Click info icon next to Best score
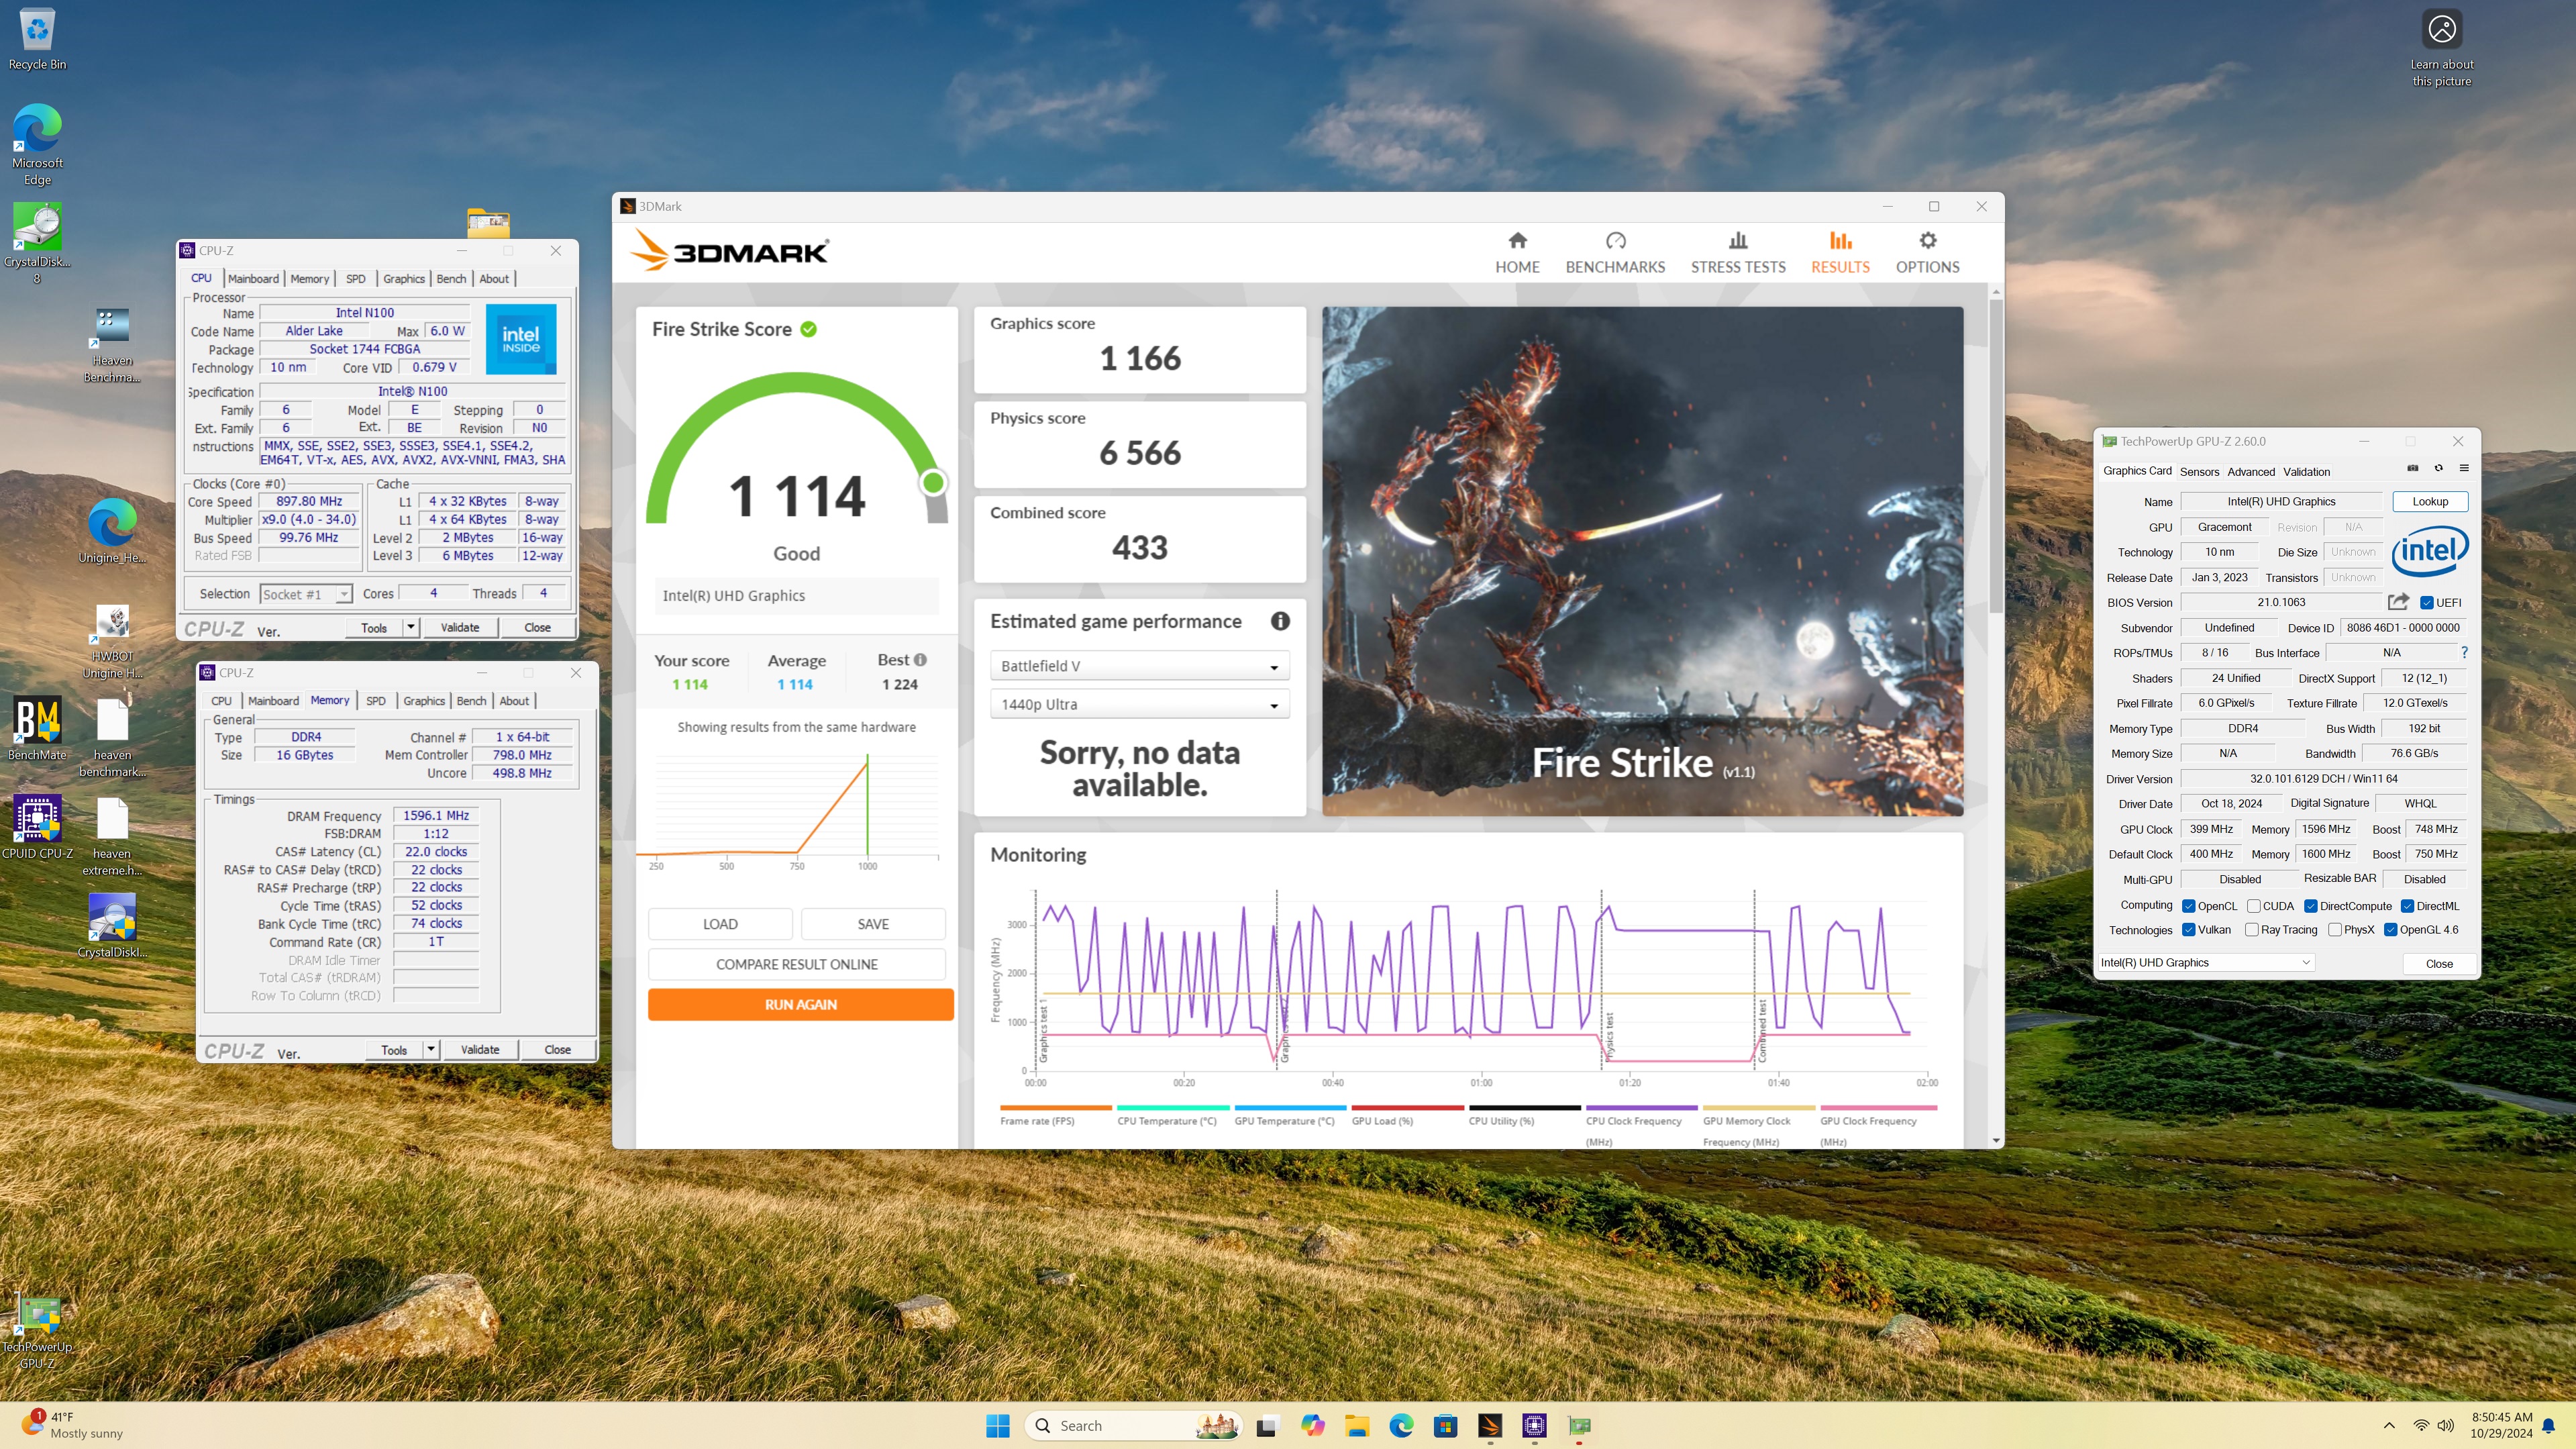The height and width of the screenshot is (1449, 2576). [920, 660]
